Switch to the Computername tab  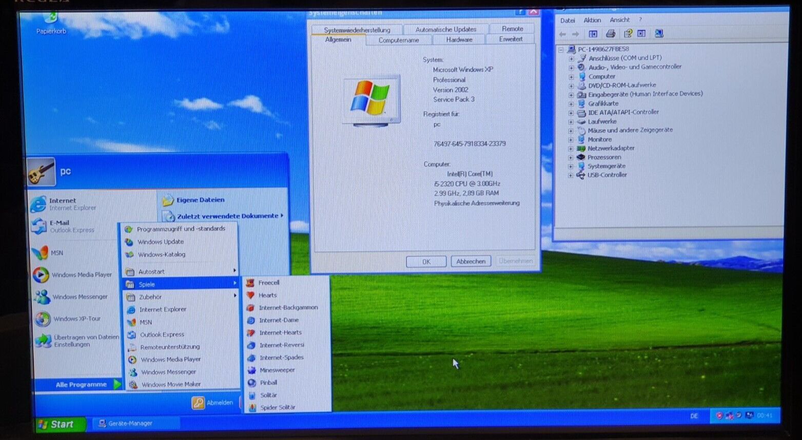tap(399, 40)
